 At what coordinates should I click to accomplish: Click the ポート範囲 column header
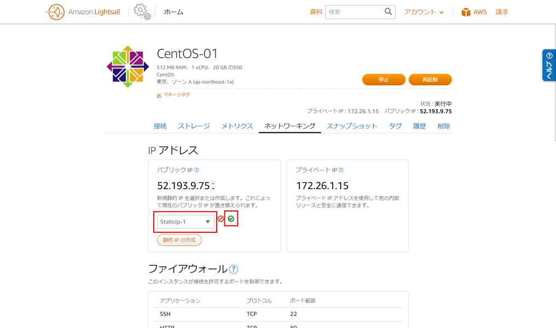pos(303,301)
